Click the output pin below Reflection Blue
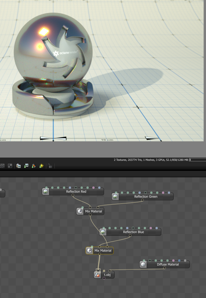The image size is (206, 298). (x=130, y=236)
